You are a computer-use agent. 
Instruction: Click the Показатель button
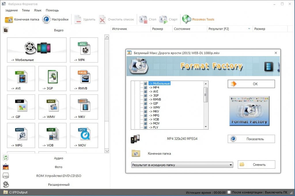click(251, 139)
